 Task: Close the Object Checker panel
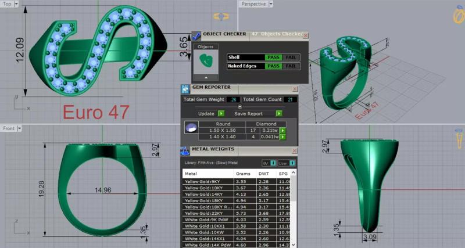click(x=306, y=35)
